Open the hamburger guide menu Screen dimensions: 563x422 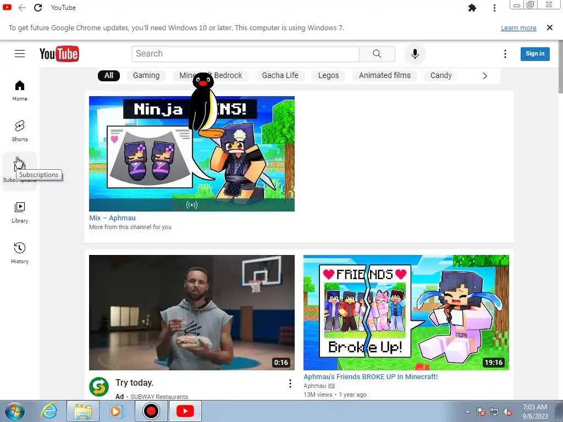[20, 54]
